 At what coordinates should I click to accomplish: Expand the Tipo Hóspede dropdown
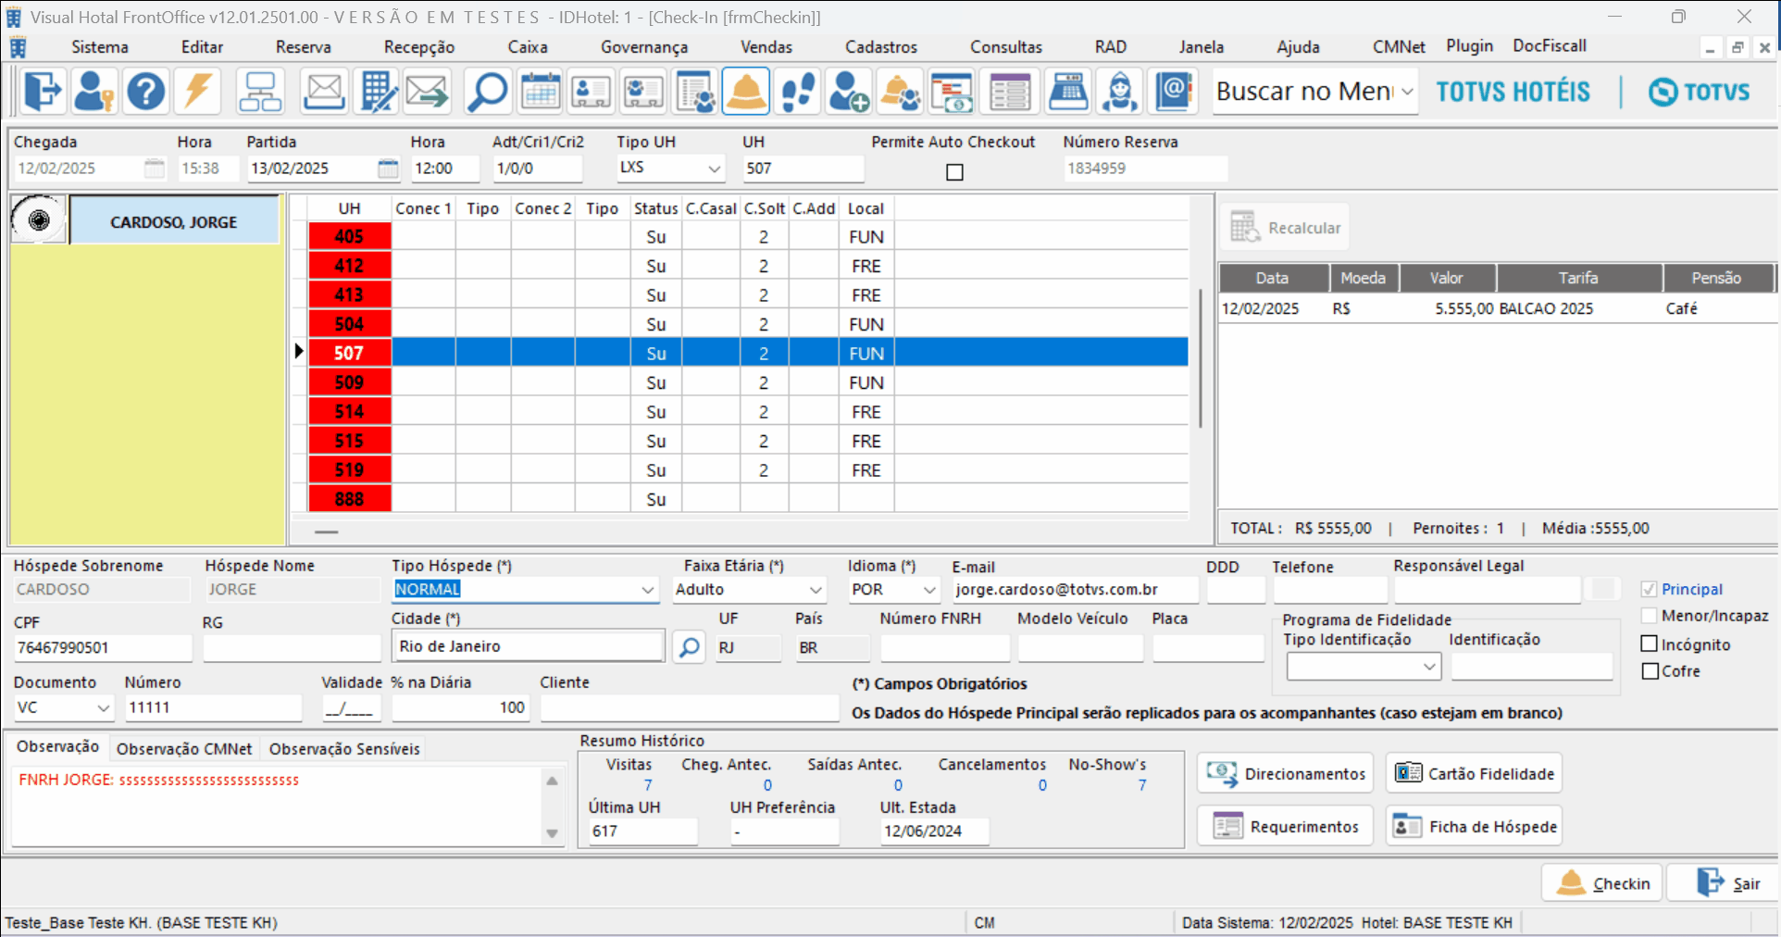tap(647, 590)
